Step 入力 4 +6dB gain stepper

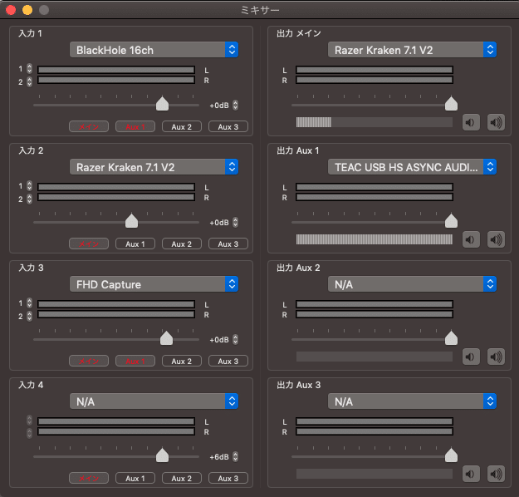(235, 457)
